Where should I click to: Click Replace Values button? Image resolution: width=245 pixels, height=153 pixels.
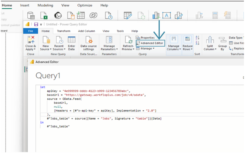236,49
